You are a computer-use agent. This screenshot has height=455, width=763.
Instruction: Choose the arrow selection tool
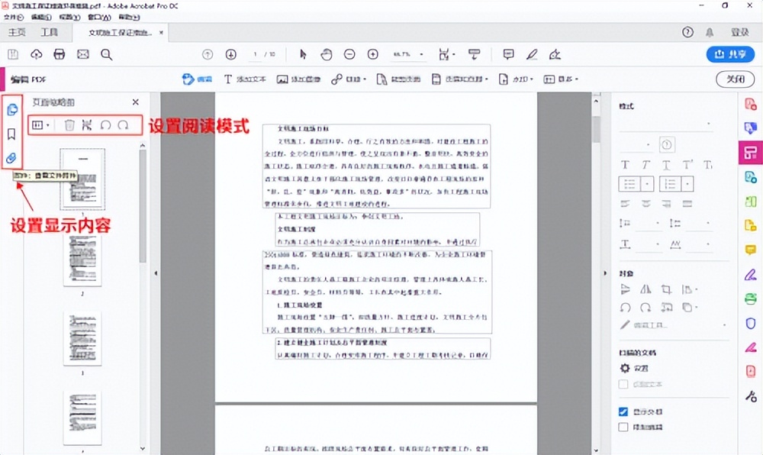click(x=303, y=54)
